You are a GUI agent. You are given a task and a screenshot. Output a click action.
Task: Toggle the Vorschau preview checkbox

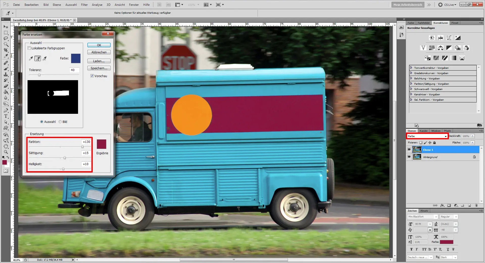coord(92,76)
